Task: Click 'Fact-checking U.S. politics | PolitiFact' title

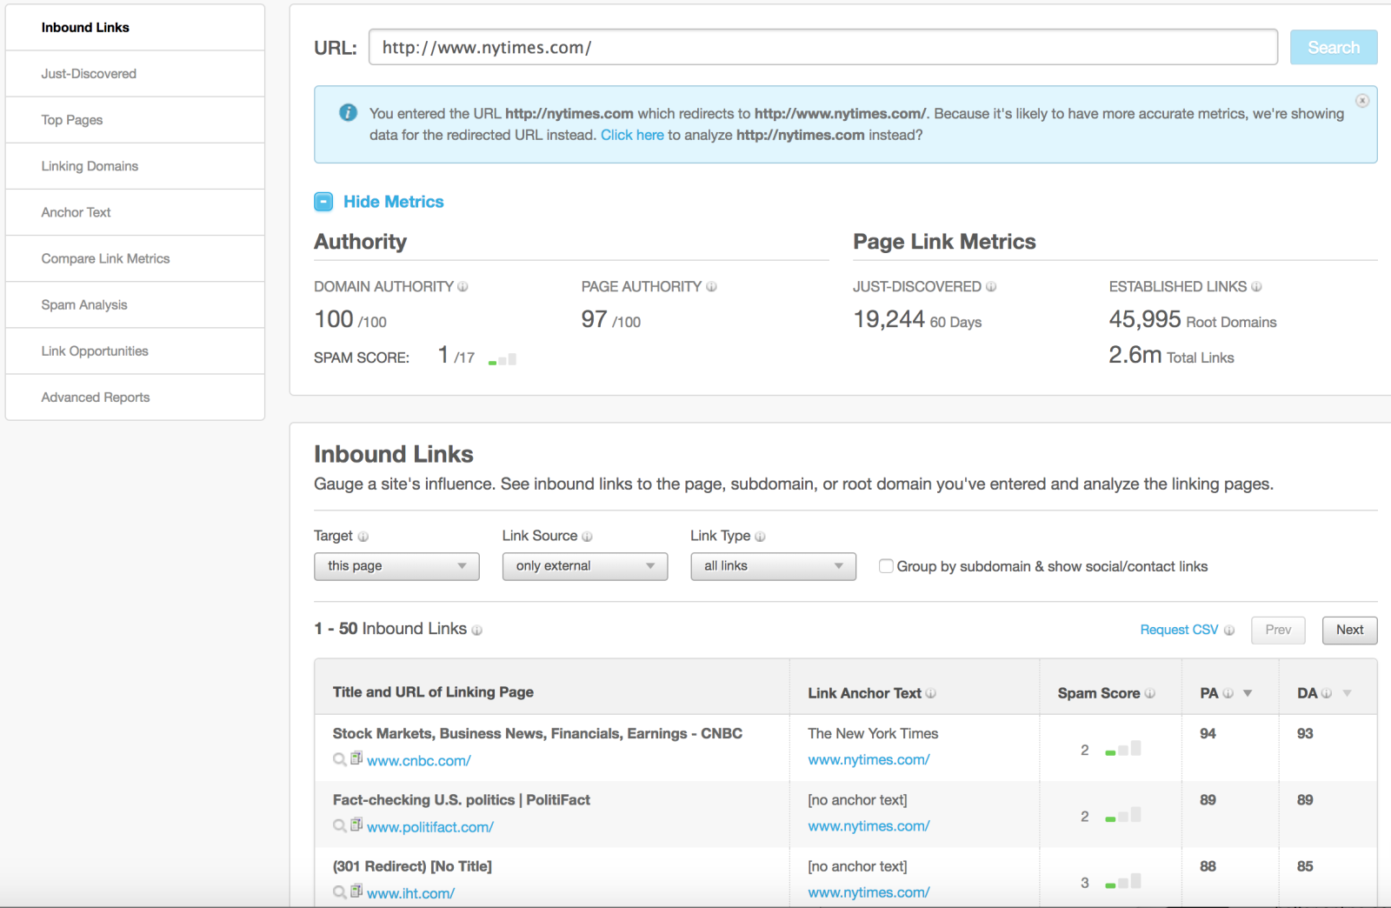Action: click(x=462, y=800)
